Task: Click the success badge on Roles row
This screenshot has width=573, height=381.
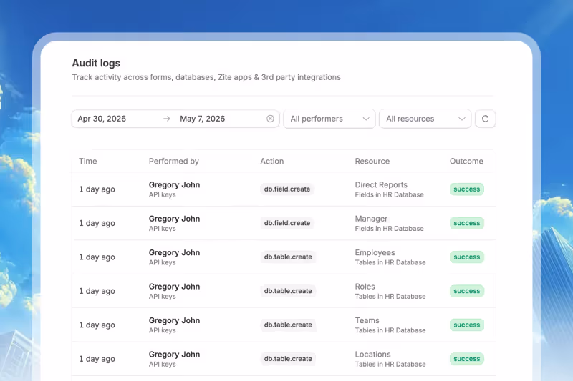Action: (467, 291)
